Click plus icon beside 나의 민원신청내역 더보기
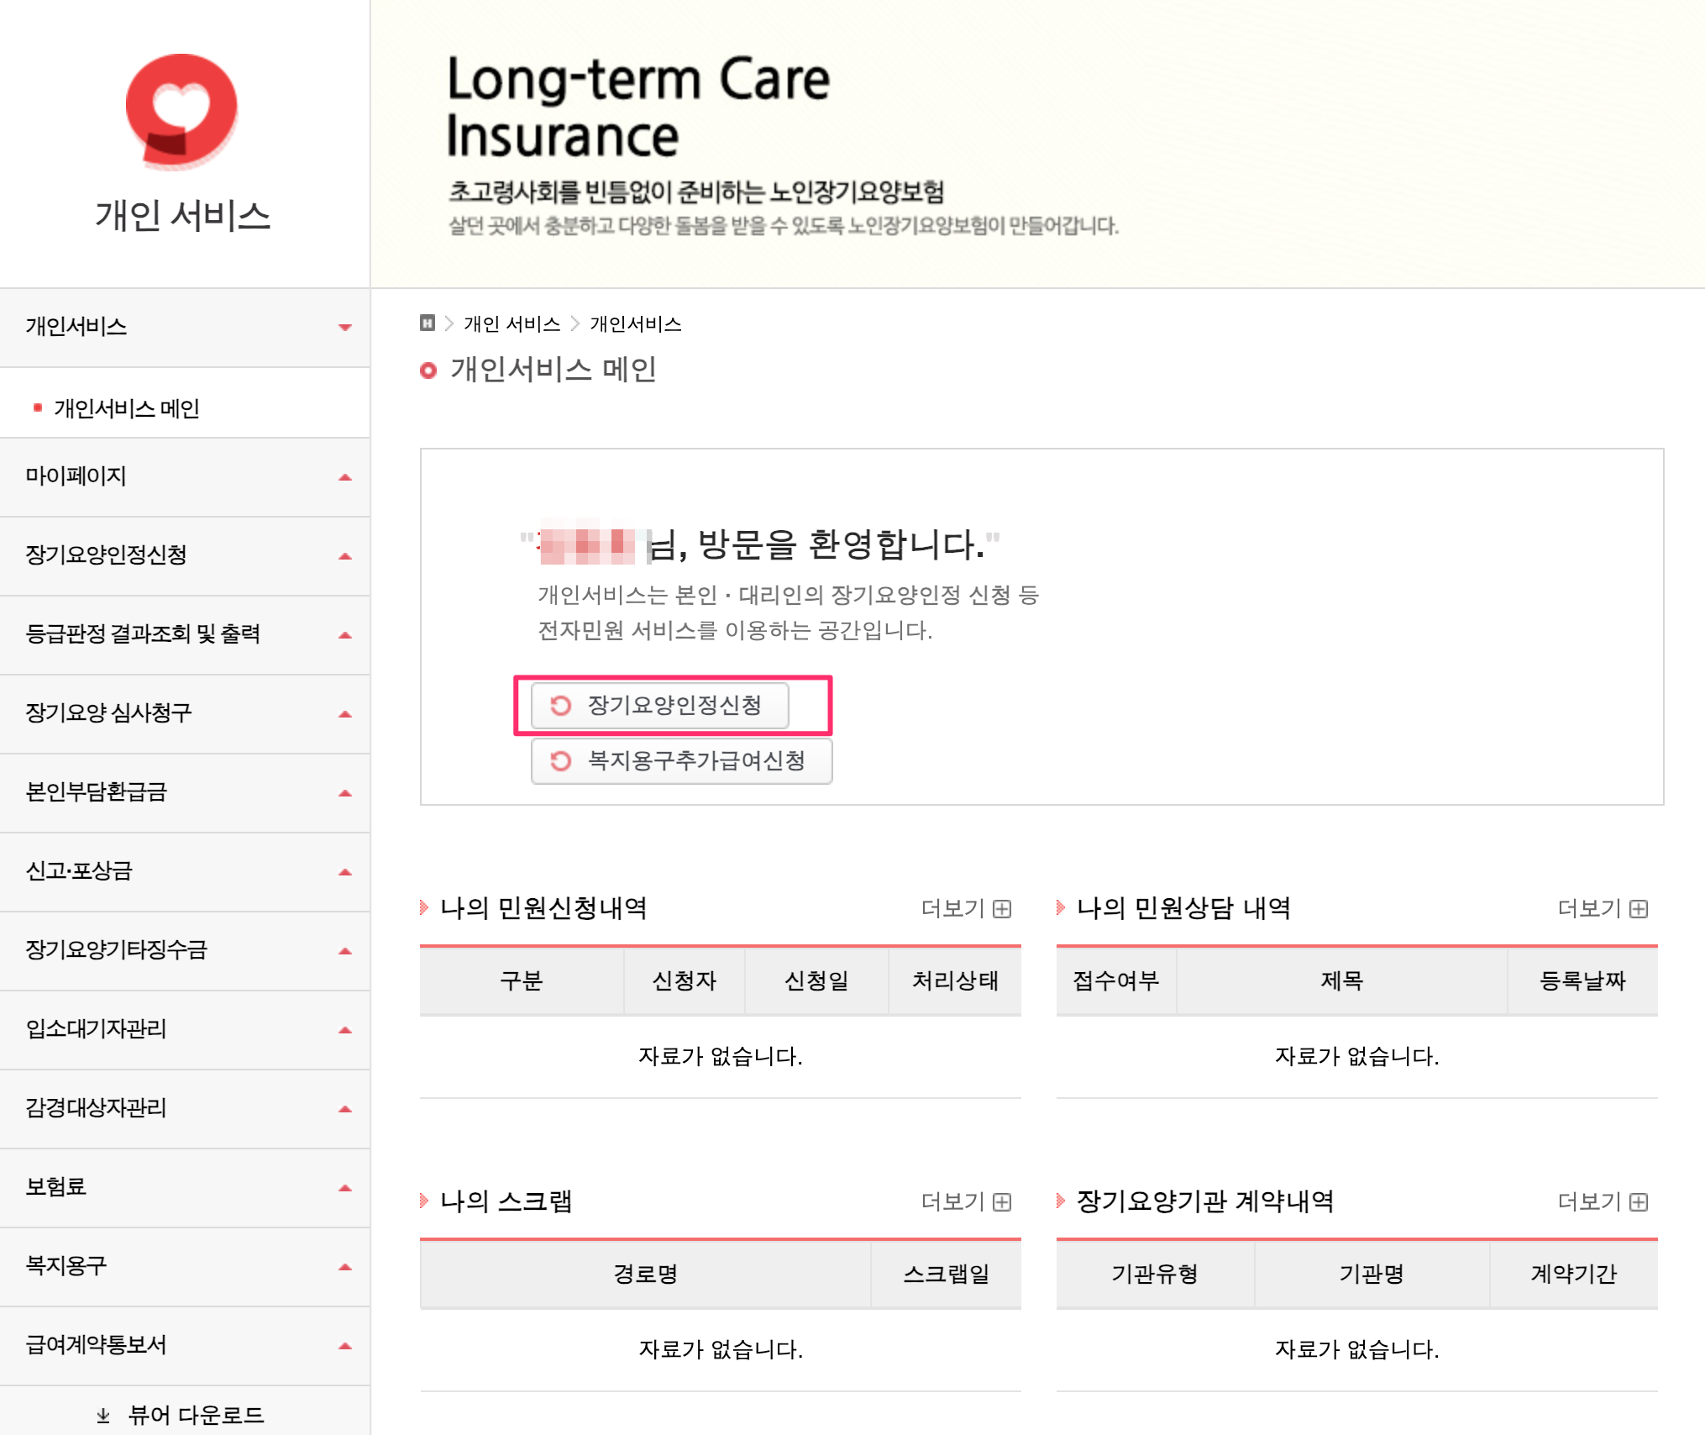The height and width of the screenshot is (1435, 1705). pyautogui.click(x=1002, y=909)
